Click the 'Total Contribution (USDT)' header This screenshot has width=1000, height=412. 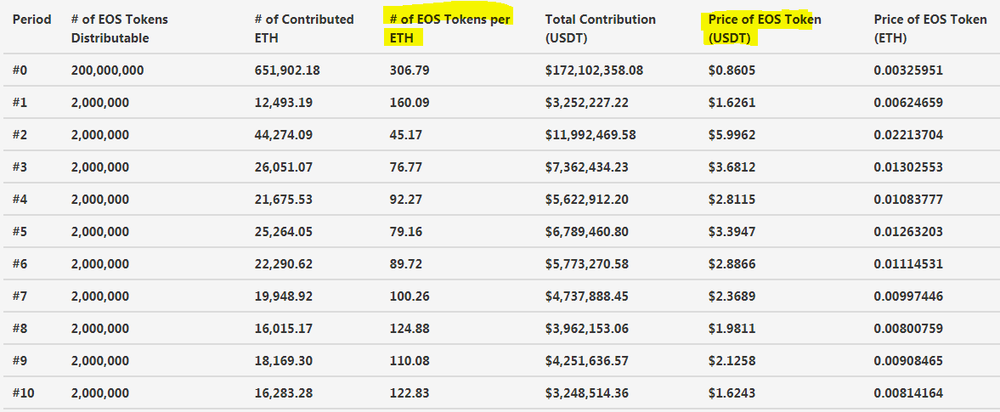tap(600, 28)
